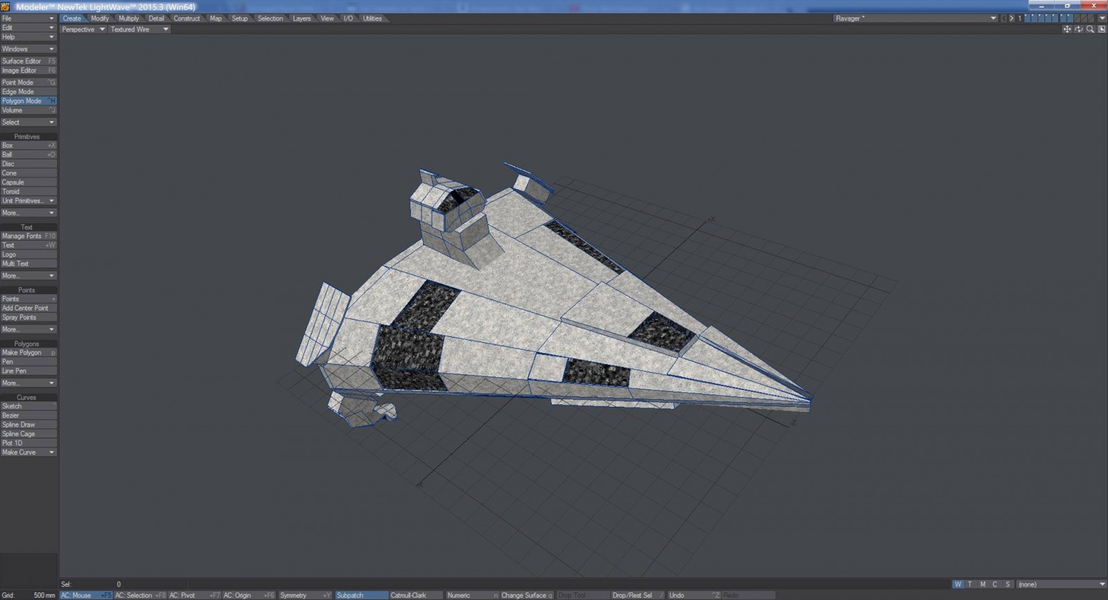The image size is (1108, 600).
Task: Open the Ravager object dropdown
Action: pos(915,19)
